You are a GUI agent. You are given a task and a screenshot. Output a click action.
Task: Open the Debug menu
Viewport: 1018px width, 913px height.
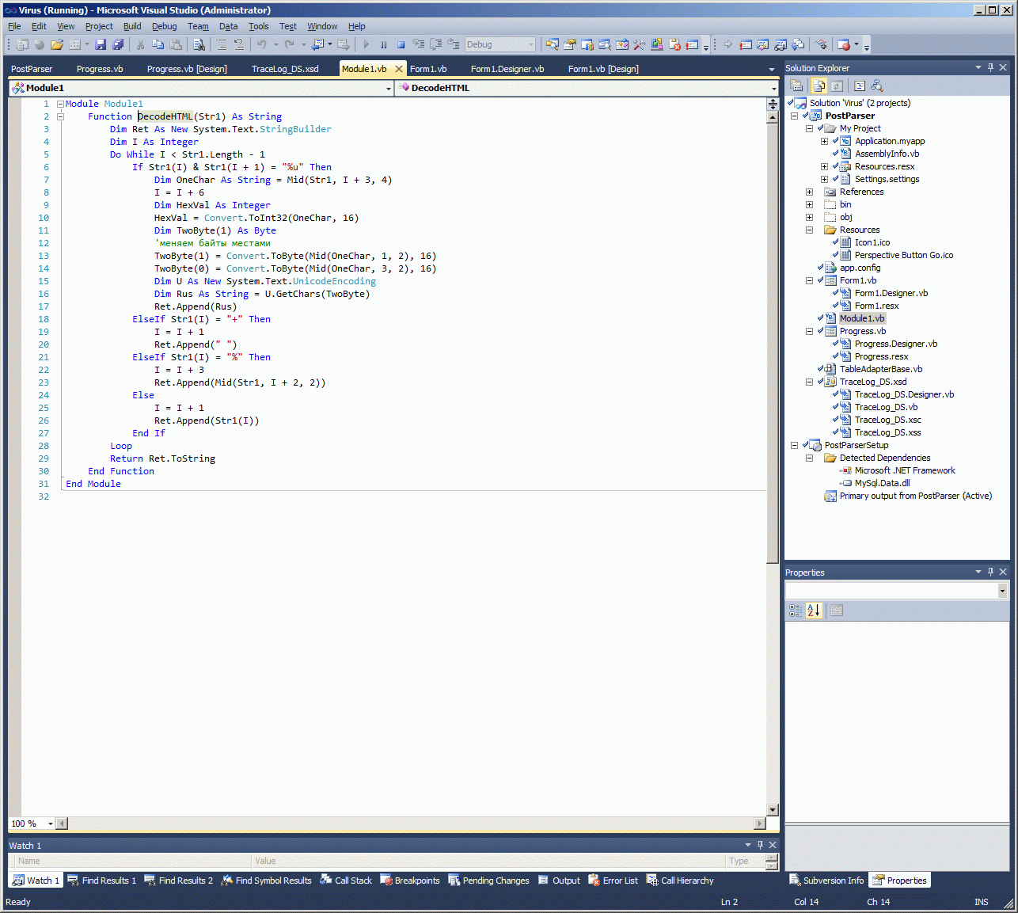(x=164, y=26)
